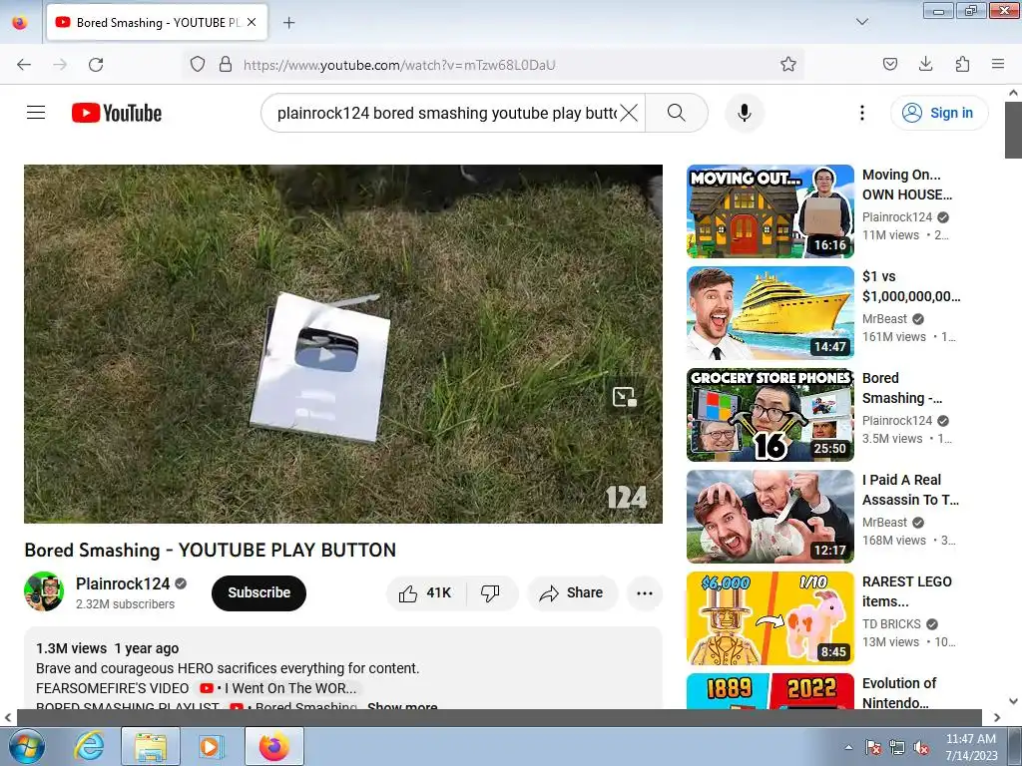Click the miniplayer icon on the video

point(625,397)
